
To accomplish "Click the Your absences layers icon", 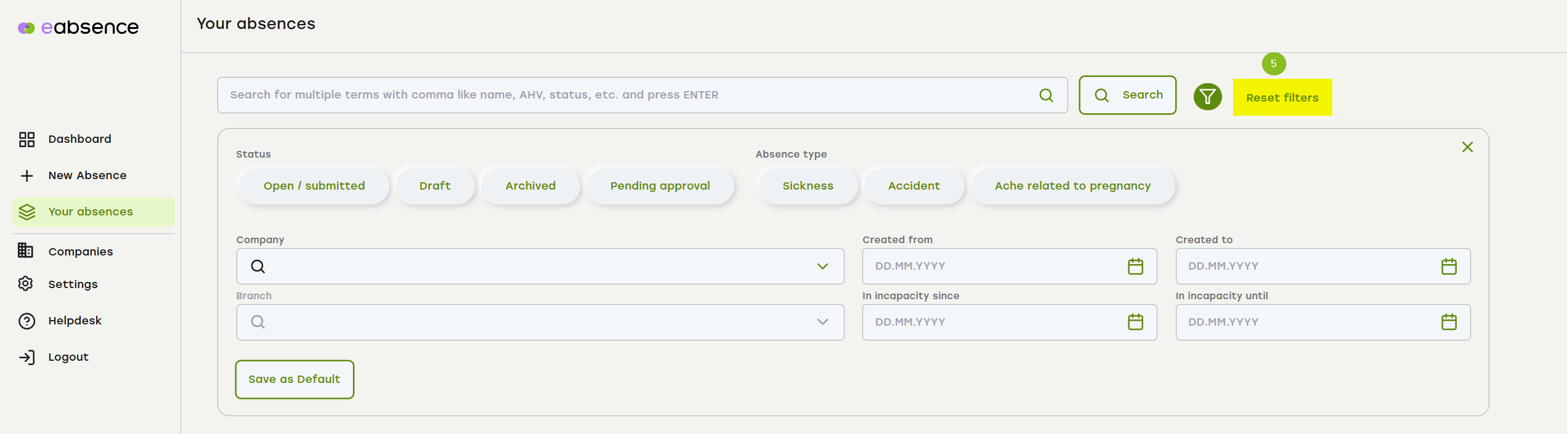I will click(26, 212).
